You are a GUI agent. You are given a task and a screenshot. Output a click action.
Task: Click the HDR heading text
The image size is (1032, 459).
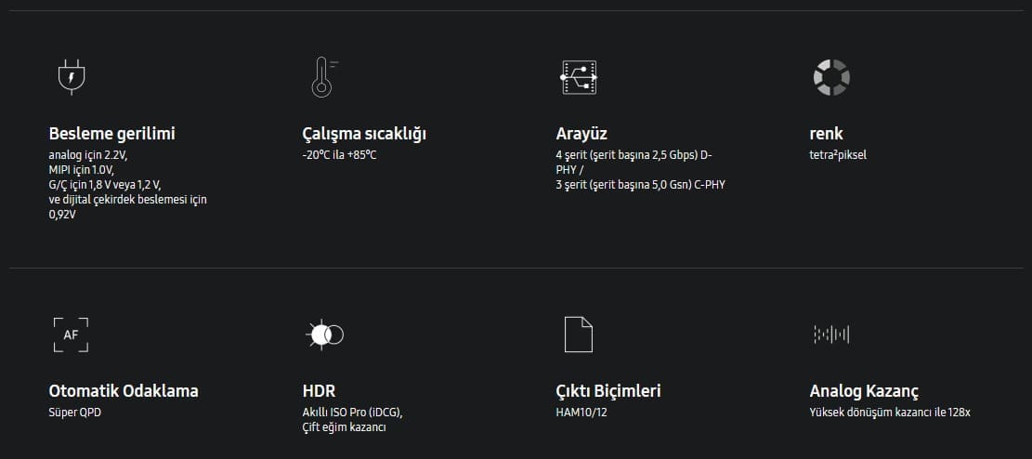click(x=320, y=391)
